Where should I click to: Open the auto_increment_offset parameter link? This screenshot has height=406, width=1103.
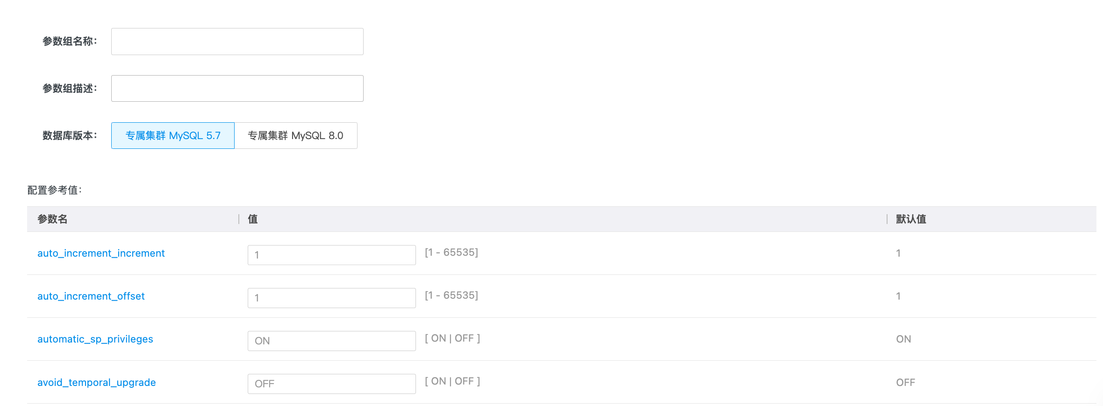[x=91, y=296]
